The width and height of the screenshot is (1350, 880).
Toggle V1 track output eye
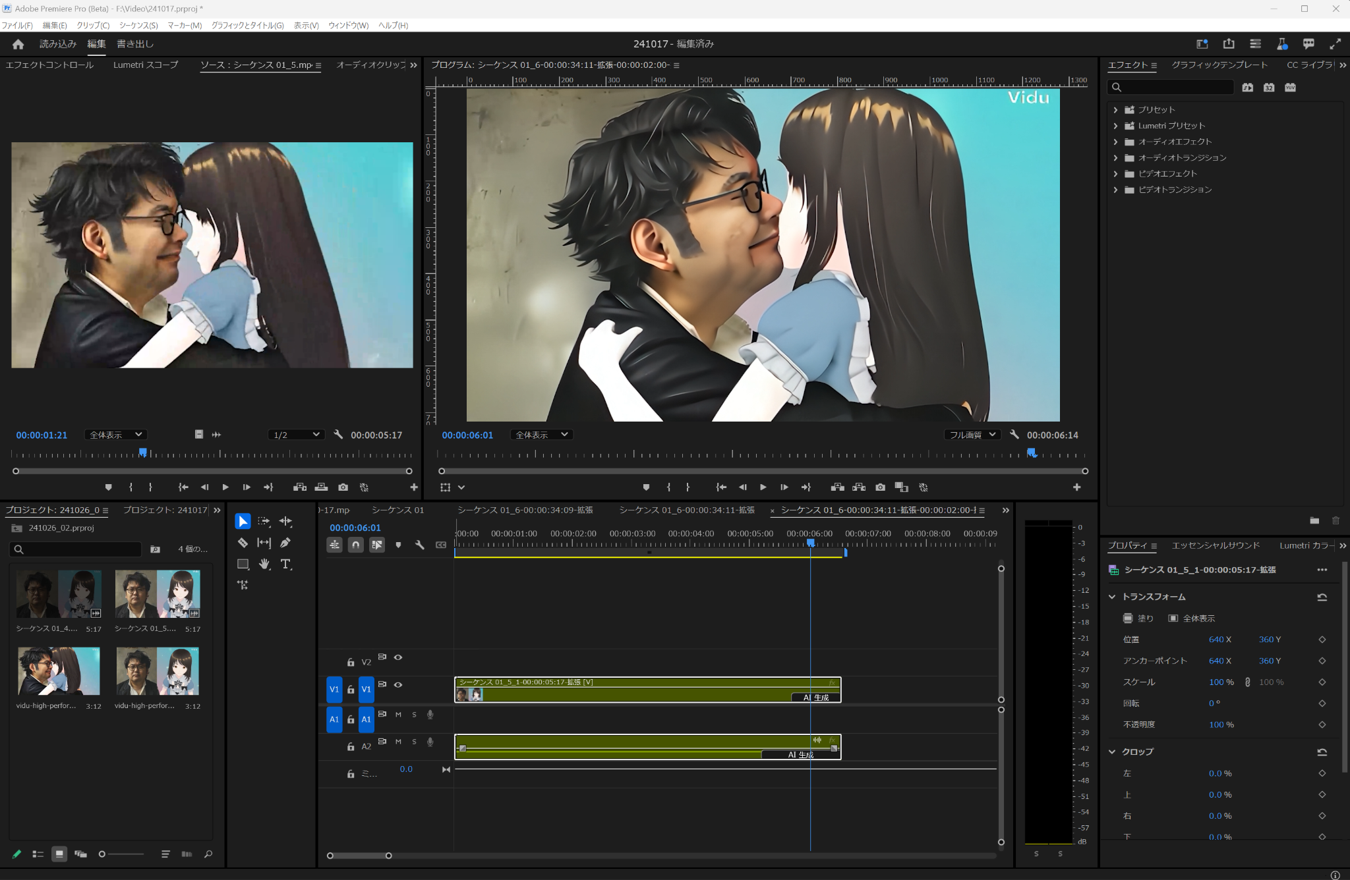click(x=398, y=685)
